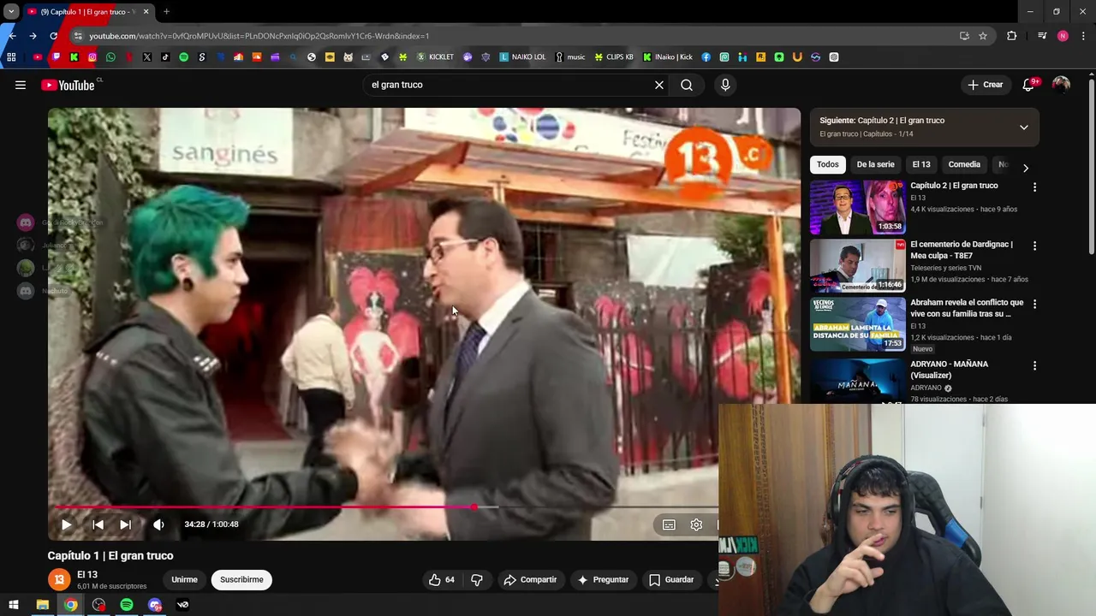Open the NAIKO LOL bookmark
Viewport: 1096px width, 616px height.
tap(522, 57)
